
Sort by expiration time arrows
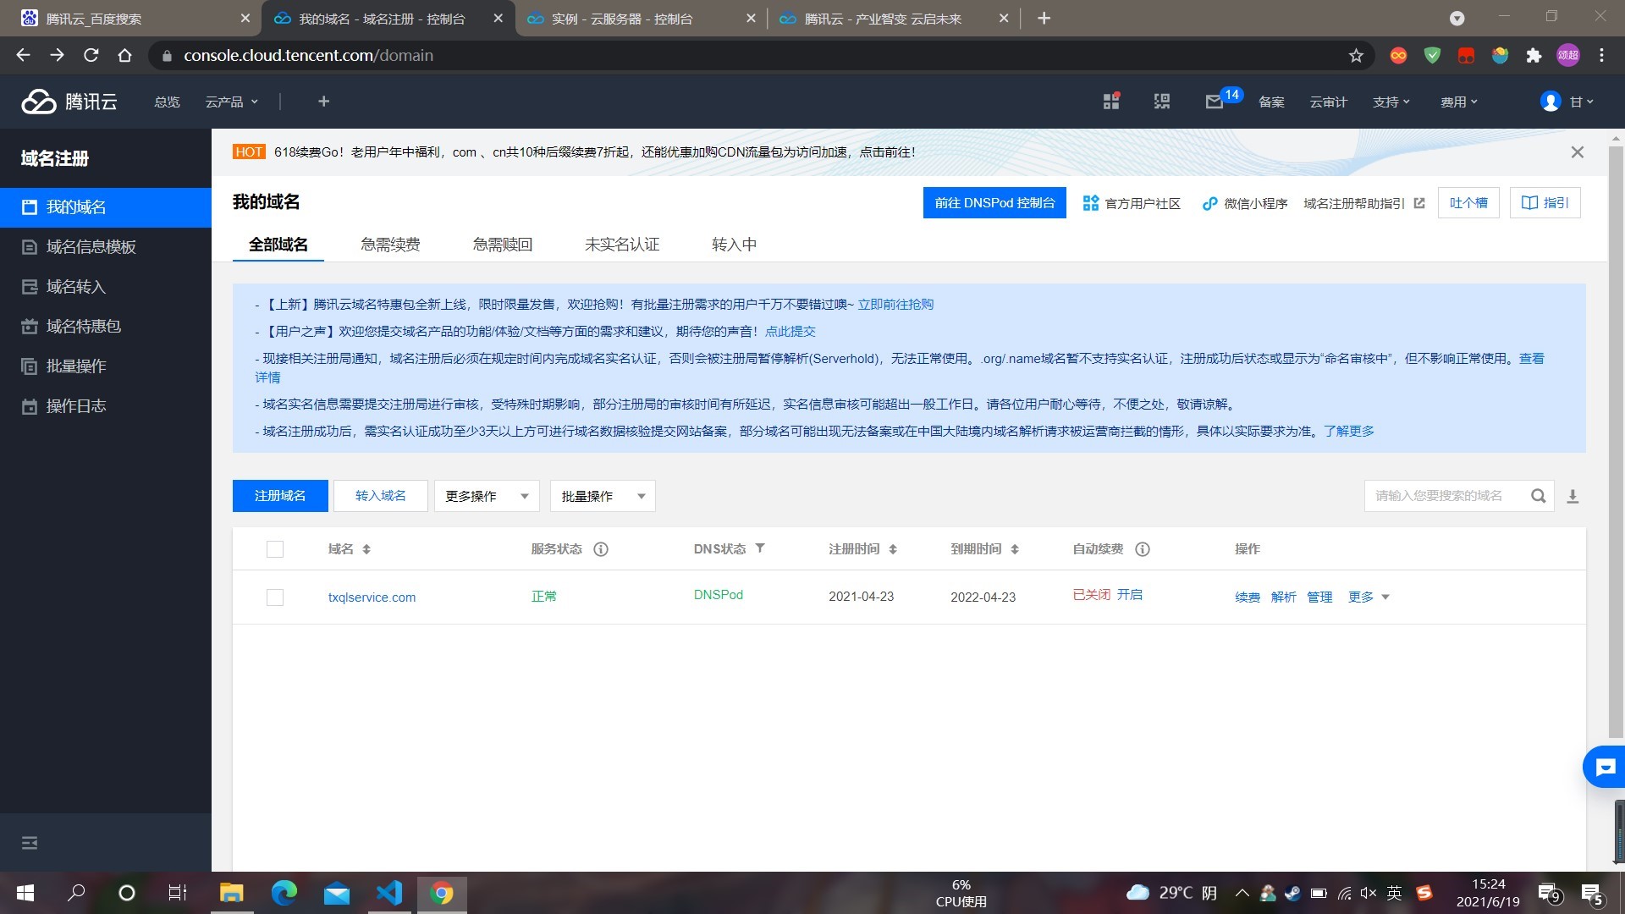tap(1015, 549)
